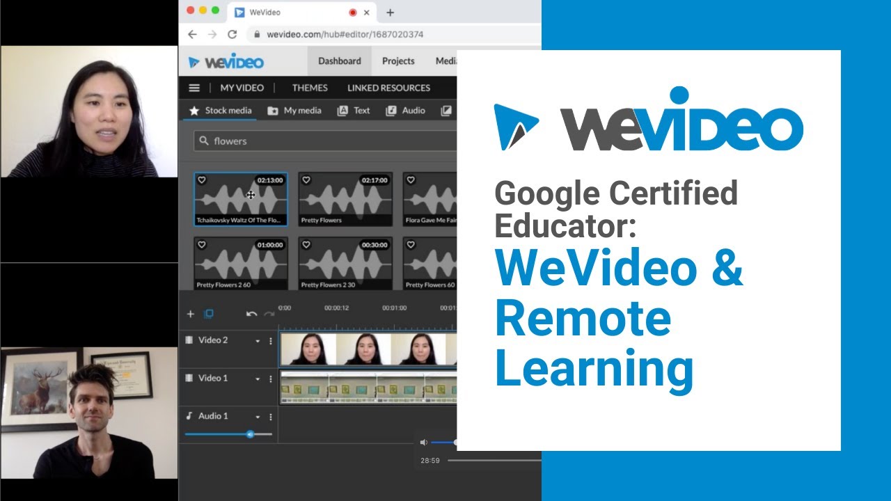Open the Text tab
The height and width of the screenshot is (501, 891).
(x=354, y=111)
